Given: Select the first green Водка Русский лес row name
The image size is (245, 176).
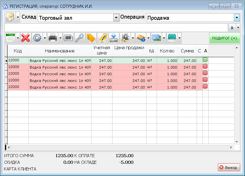Looking at the screenshot, I should 60,61.
